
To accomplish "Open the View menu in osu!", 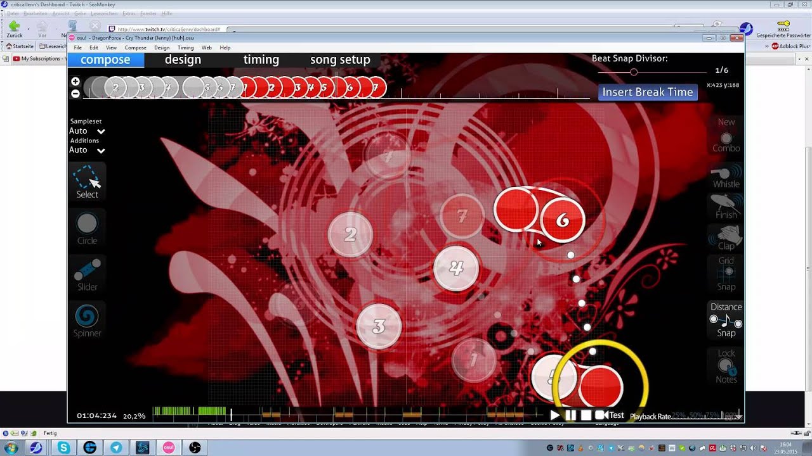I will pos(111,47).
